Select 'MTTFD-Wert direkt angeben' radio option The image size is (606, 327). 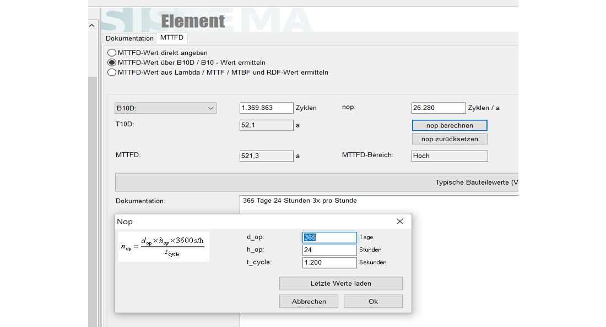[x=112, y=53]
